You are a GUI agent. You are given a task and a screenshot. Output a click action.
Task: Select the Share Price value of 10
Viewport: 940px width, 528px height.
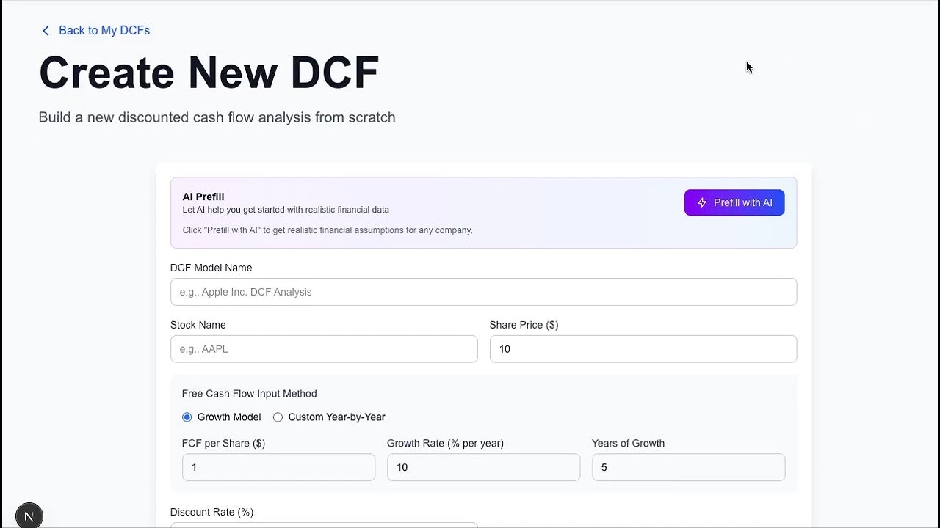[643, 349]
